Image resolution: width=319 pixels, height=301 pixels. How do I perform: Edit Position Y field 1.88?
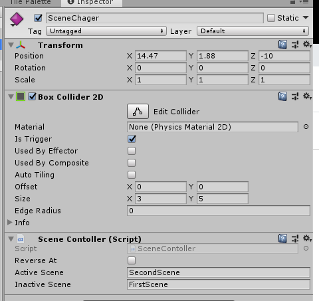point(223,56)
